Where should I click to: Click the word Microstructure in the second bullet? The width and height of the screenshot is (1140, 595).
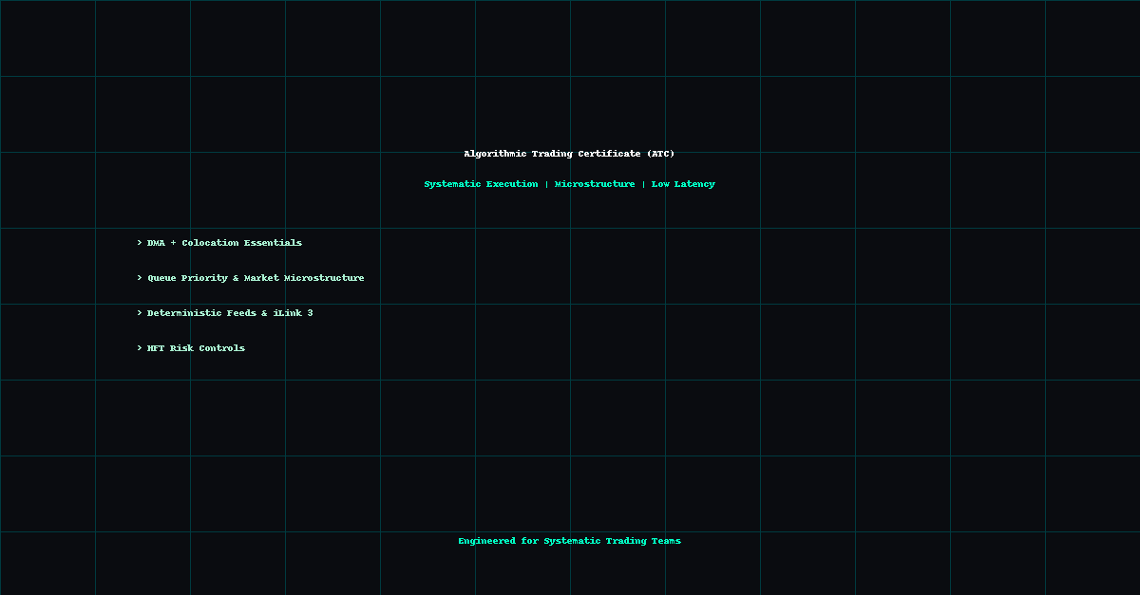coord(324,278)
